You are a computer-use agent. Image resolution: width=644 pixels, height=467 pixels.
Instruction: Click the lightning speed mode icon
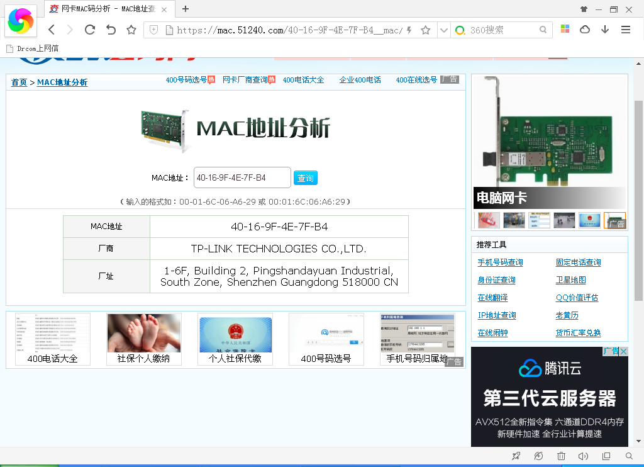(x=409, y=30)
